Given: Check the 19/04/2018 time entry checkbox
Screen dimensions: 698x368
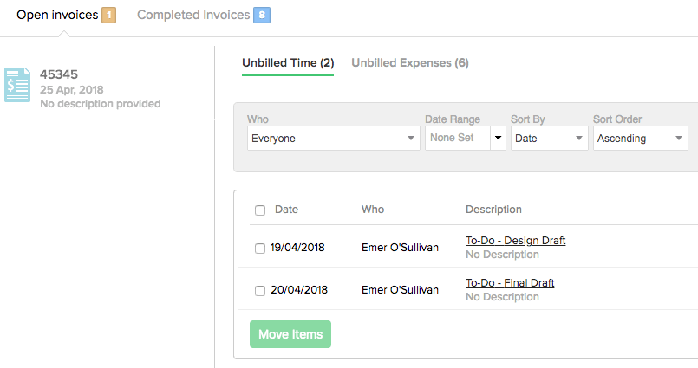Looking at the screenshot, I should point(260,248).
